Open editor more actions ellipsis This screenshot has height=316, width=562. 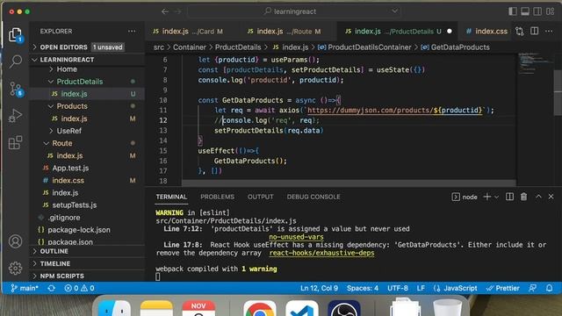coord(549,32)
